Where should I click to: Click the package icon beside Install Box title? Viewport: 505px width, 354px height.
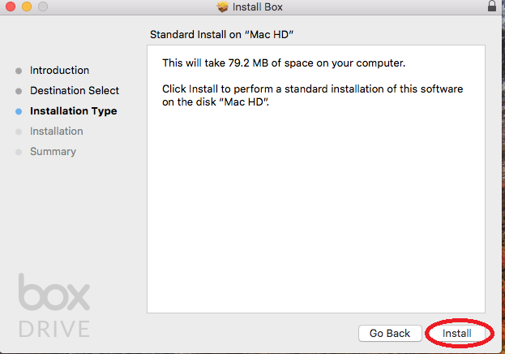pyautogui.click(x=223, y=6)
